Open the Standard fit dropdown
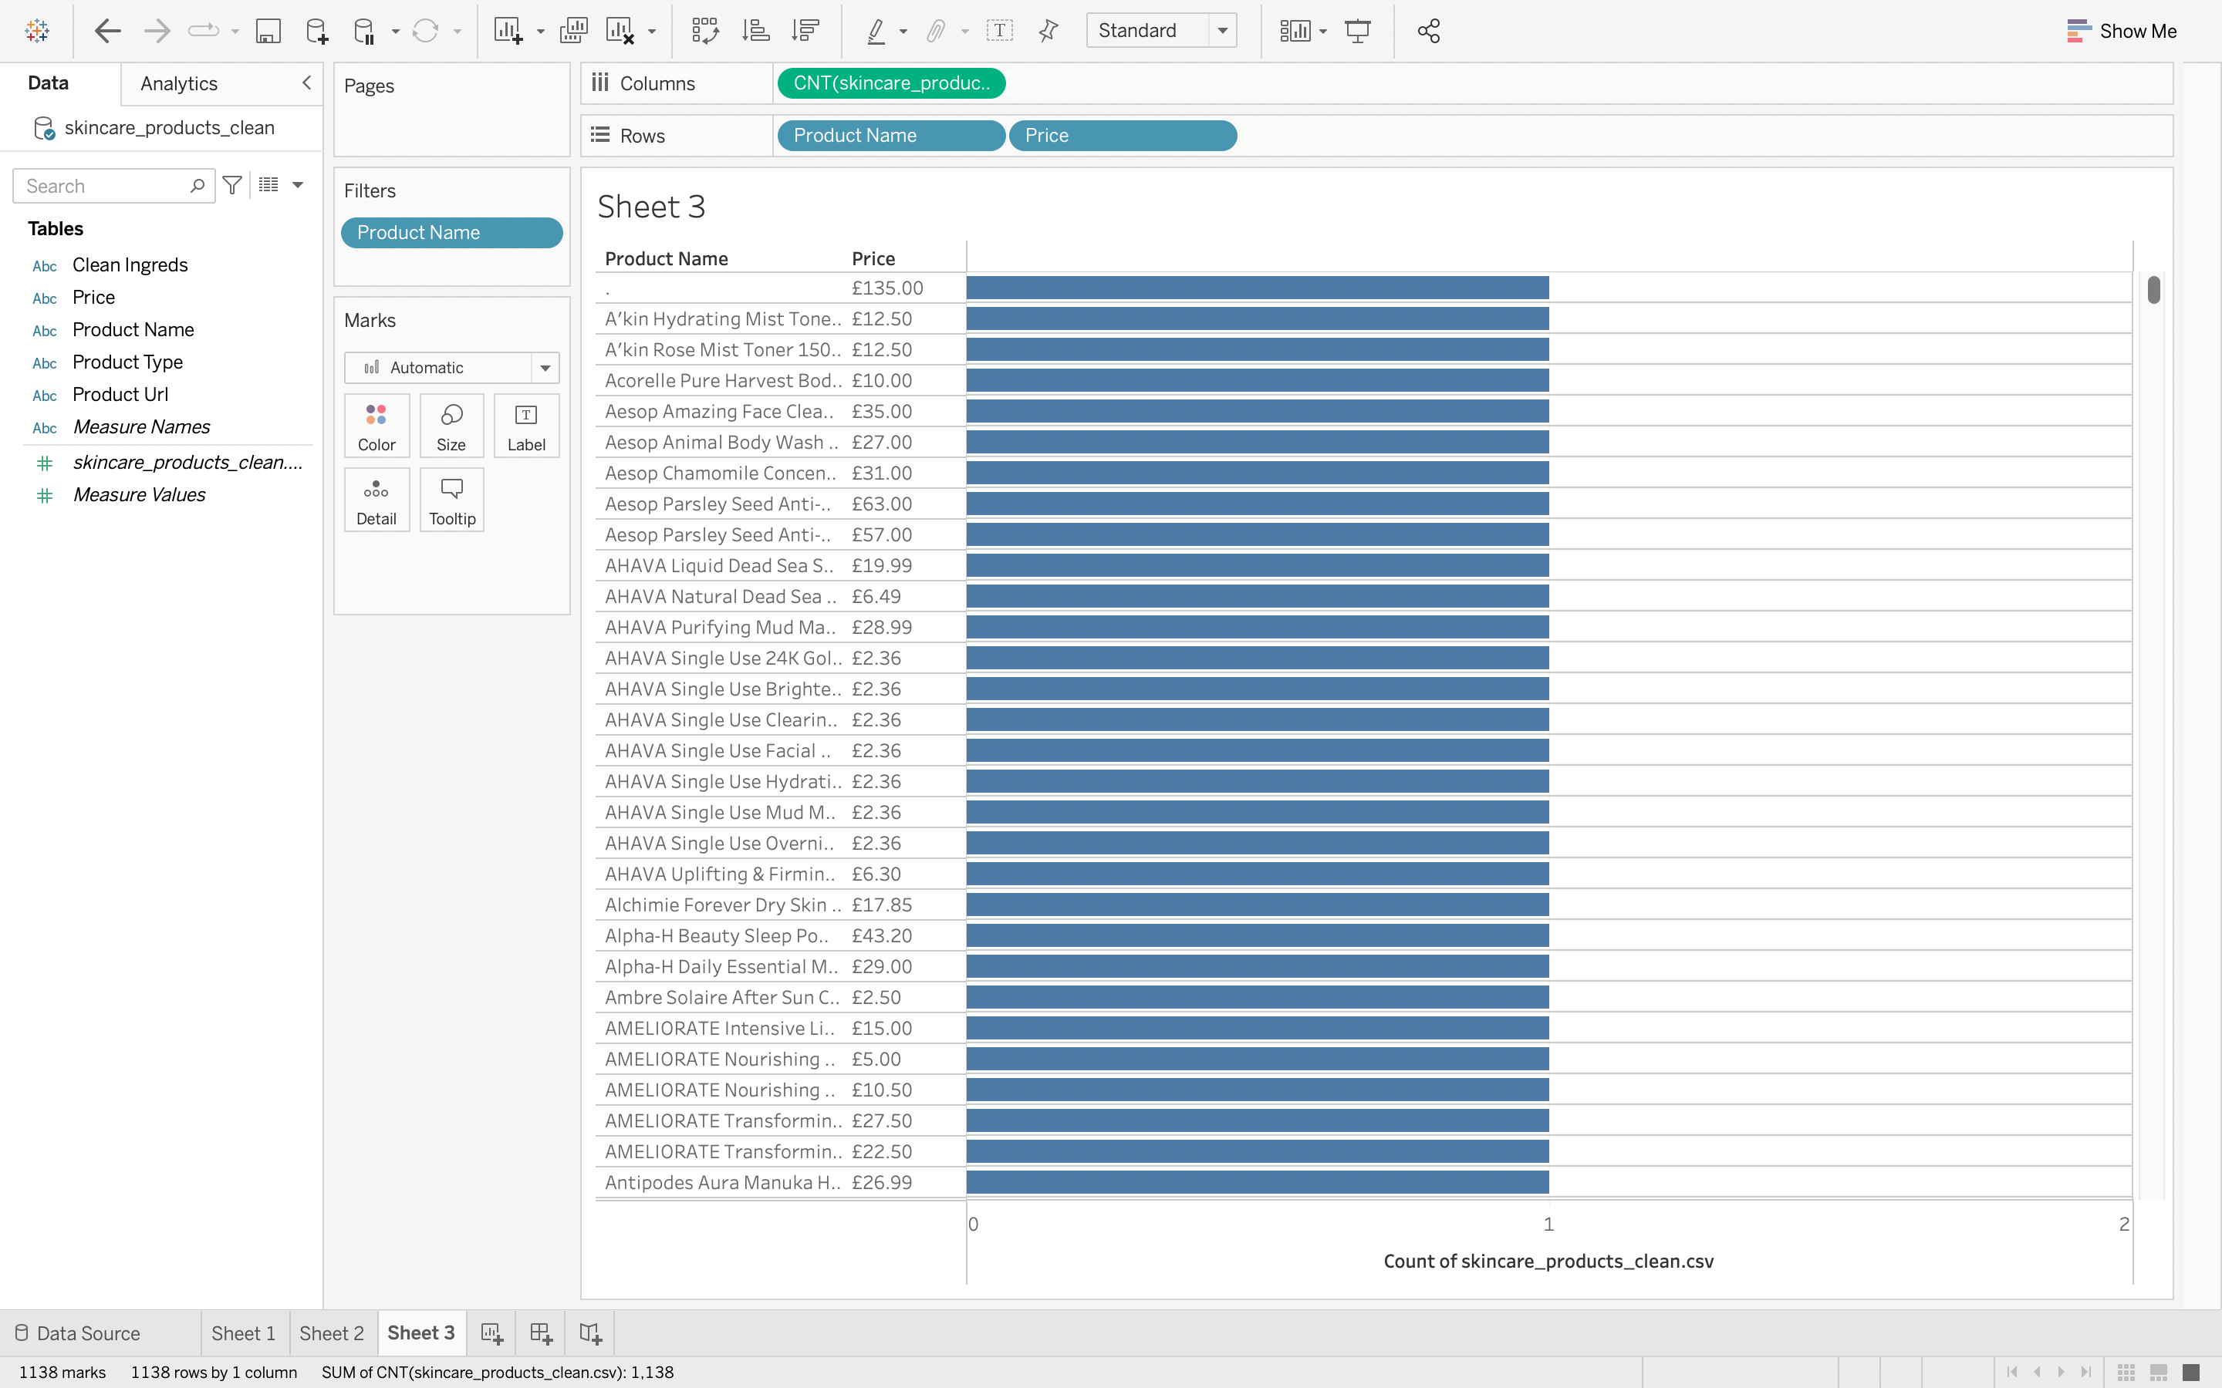 (x=1161, y=30)
